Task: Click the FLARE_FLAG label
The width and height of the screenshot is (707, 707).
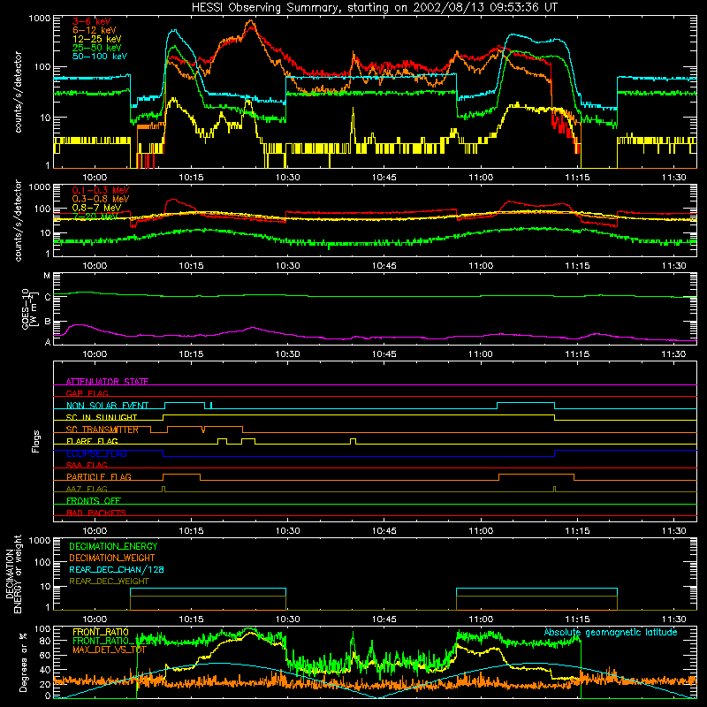Action: (92, 441)
